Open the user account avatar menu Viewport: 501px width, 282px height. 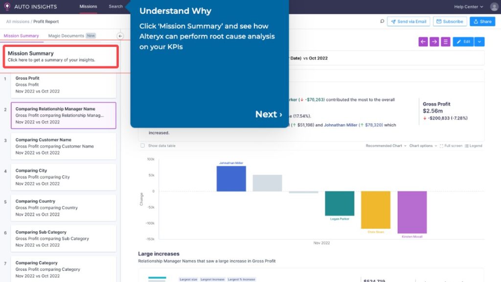[x=494, y=6]
